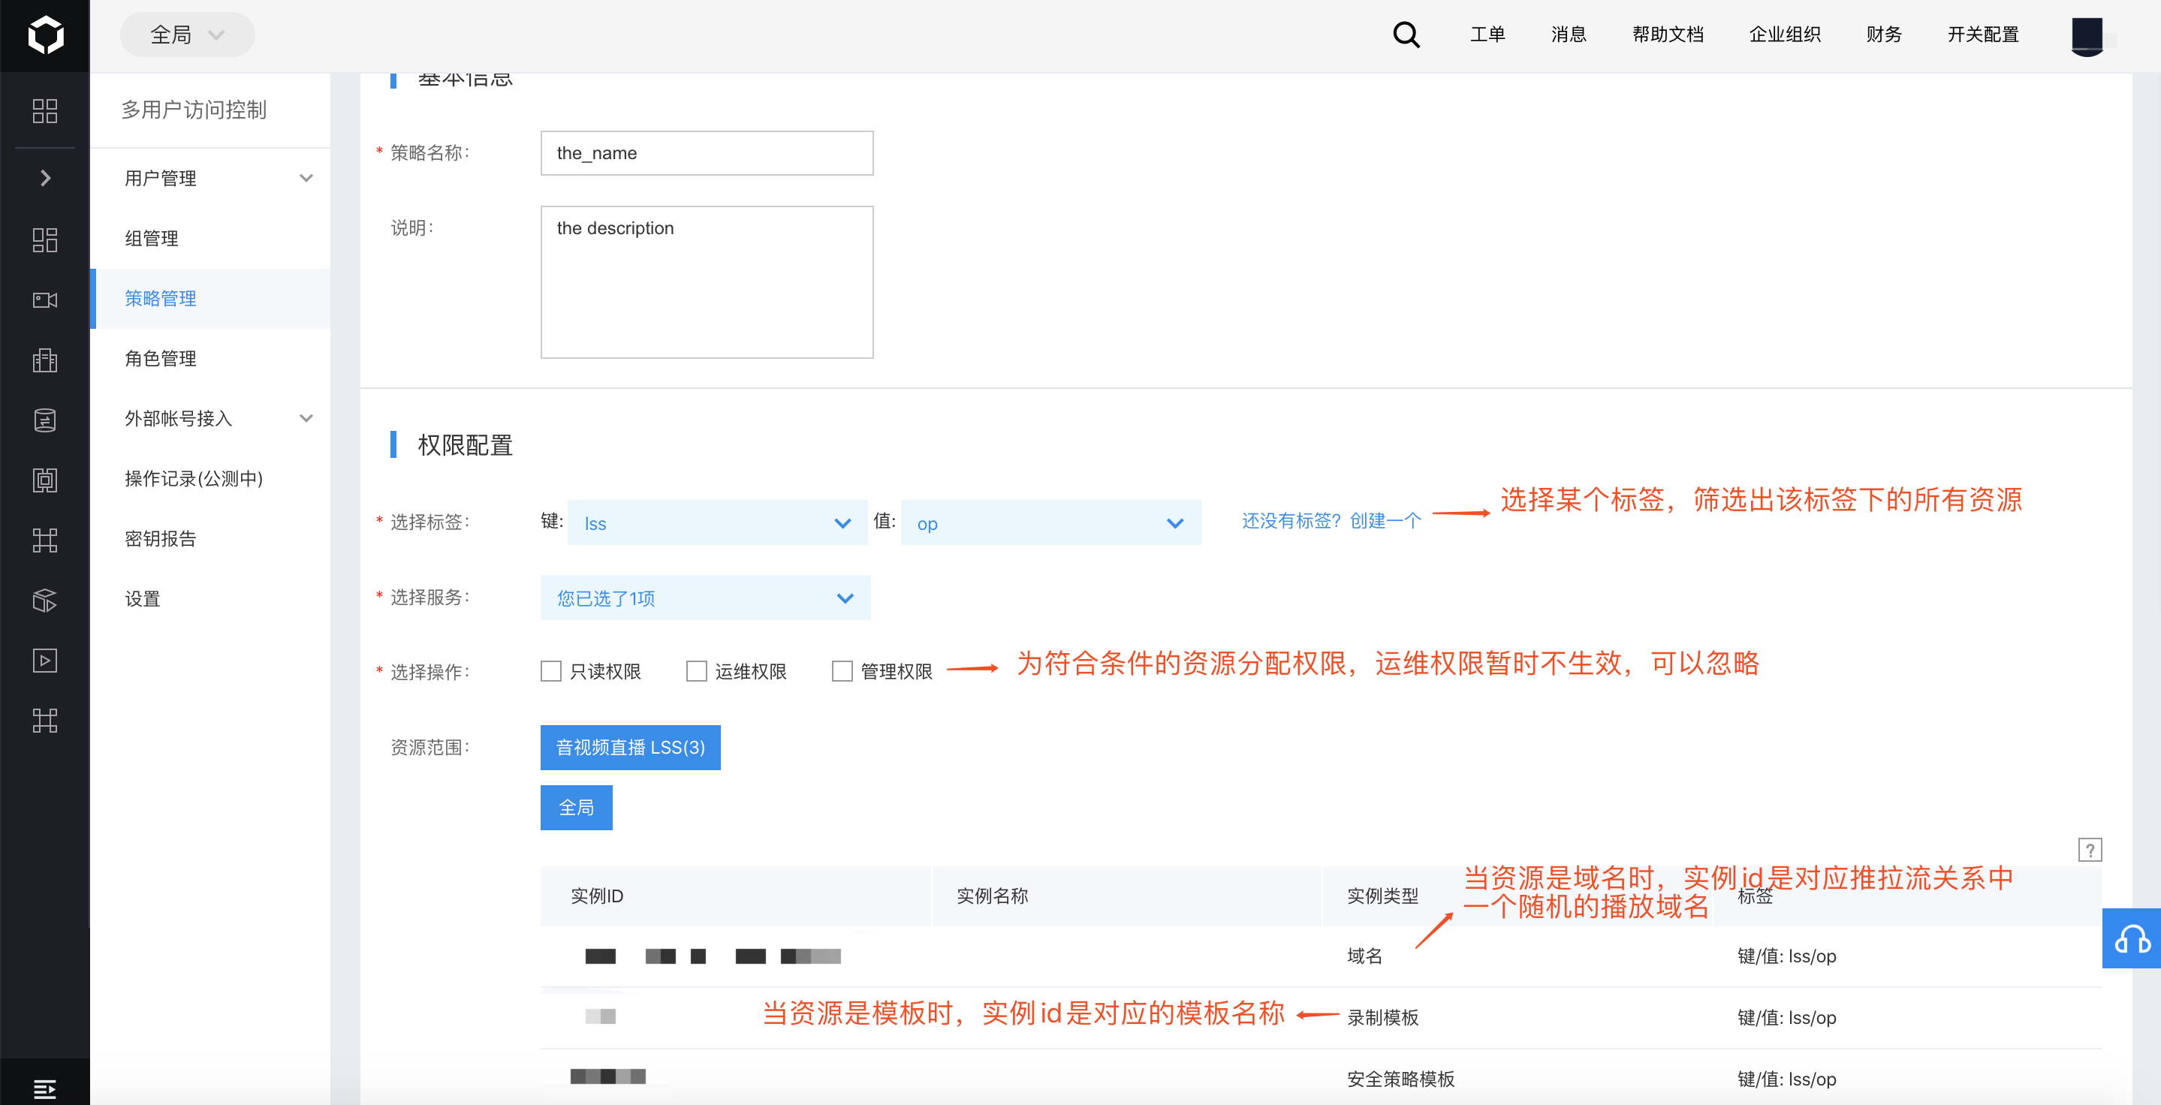Click the cloud console logo
This screenshot has height=1105, width=2161.
click(x=44, y=35)
